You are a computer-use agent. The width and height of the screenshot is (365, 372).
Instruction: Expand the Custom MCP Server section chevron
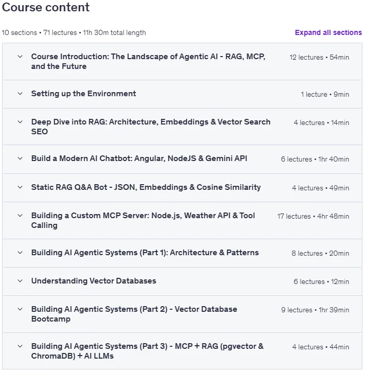click(20, 216)
